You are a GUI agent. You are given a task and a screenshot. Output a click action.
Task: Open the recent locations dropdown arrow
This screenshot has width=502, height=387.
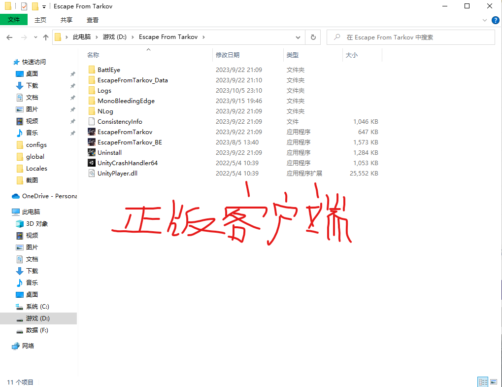(35, 37)
